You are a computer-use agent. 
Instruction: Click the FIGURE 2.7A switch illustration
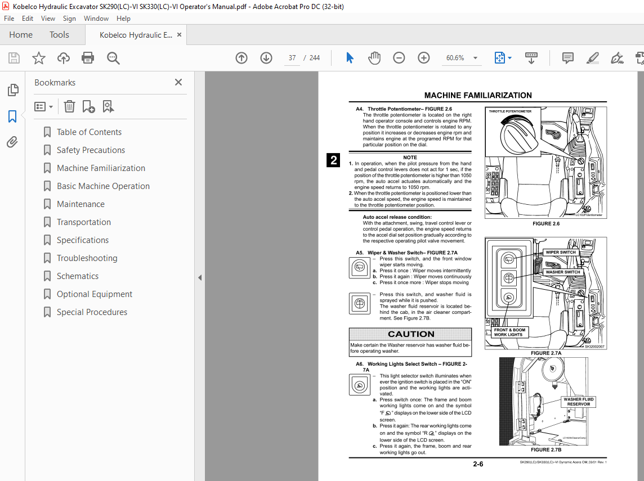click(x=546, y=293)
